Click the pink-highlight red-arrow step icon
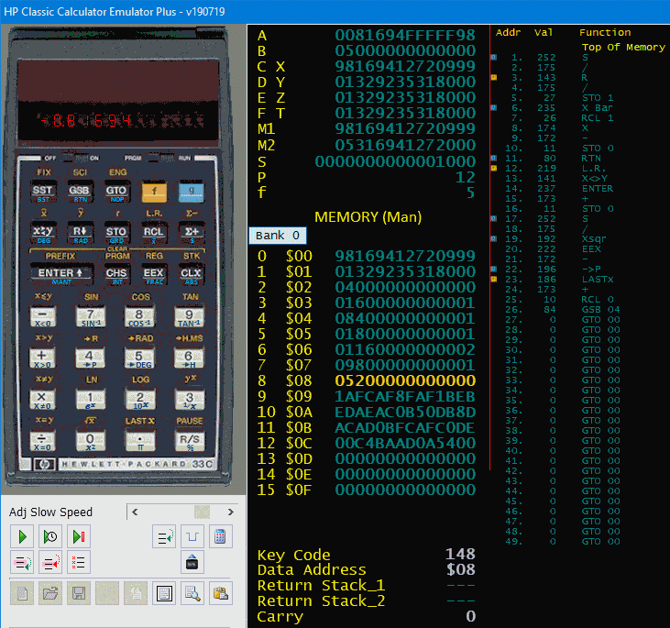Screen dimensions: 670x628 (x=50, y=562)
